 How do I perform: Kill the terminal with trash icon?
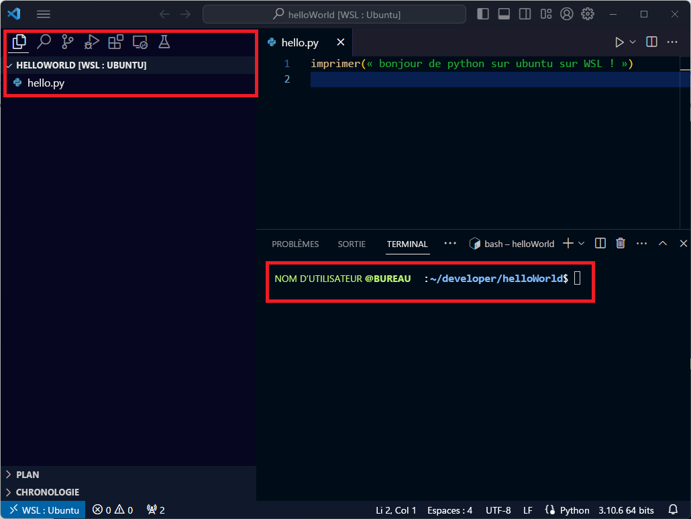621,244
